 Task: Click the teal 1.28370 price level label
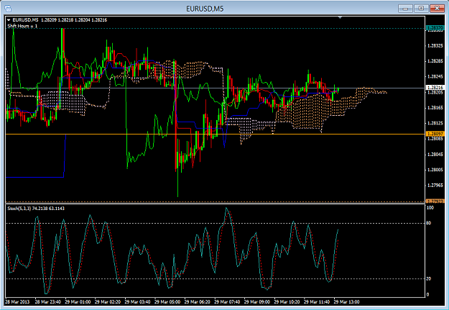(435, 28)
